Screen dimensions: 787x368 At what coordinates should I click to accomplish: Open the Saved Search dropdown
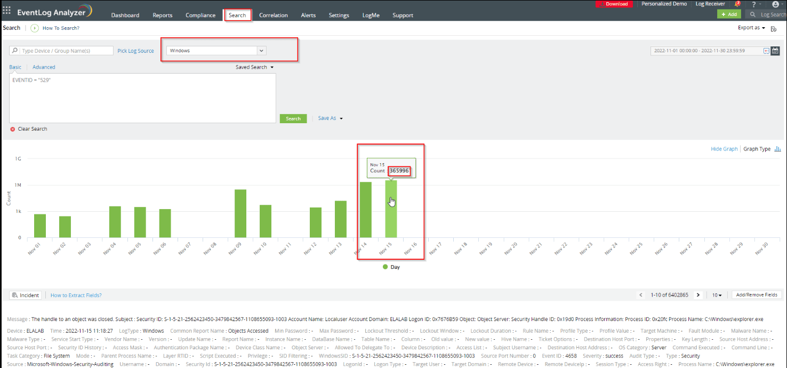pos(254,67)
